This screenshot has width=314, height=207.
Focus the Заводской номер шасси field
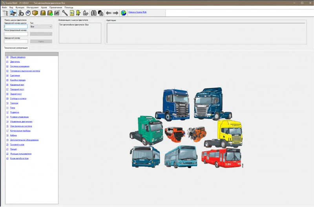point(16,27)
